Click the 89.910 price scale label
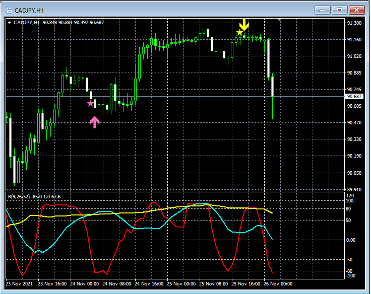This screenshot has width=371, height=294. 354,190
